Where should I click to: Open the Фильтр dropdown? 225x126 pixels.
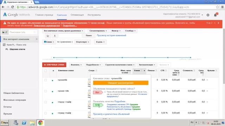click(116, 31)
